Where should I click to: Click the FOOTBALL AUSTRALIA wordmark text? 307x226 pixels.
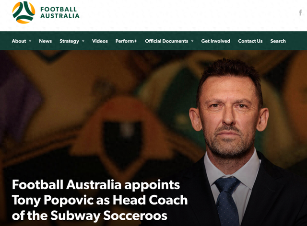tap(59, 12)
